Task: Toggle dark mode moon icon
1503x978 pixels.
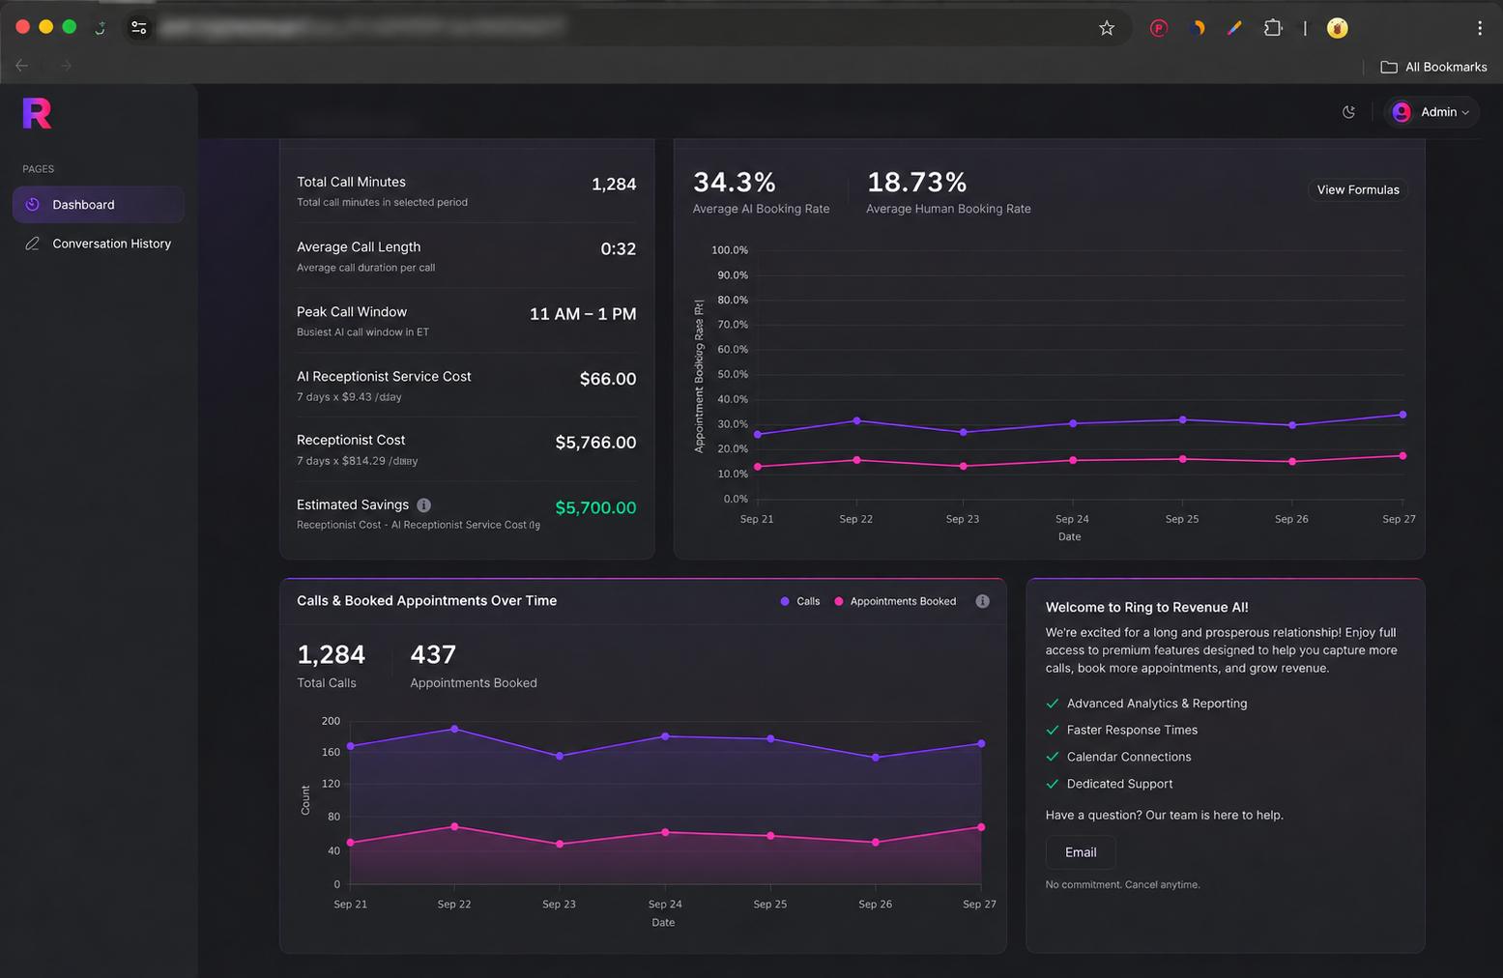Action: click(x=1349, y=112)
